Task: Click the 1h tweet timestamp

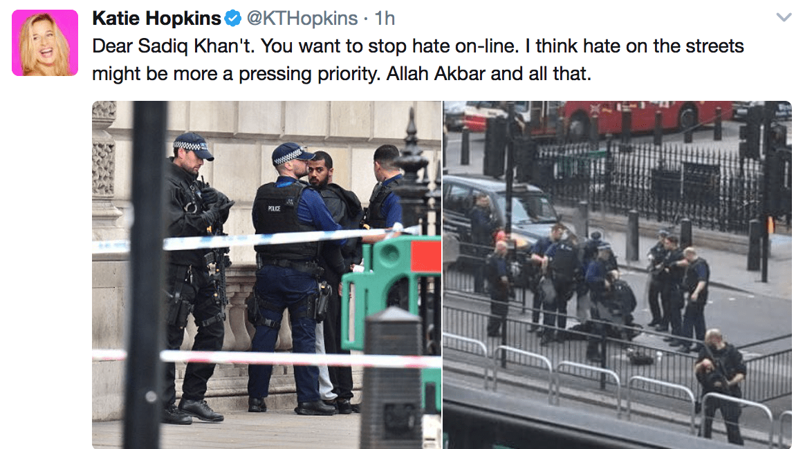Action: pos(385,19)
